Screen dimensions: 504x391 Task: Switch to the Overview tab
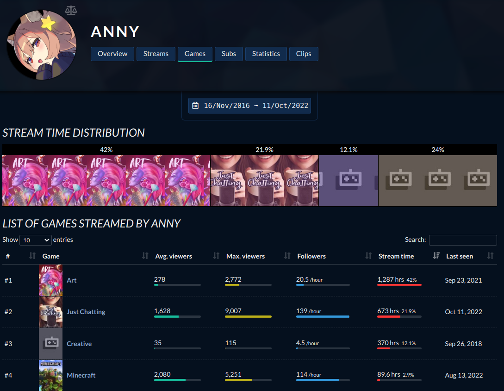tap(112, 54)
